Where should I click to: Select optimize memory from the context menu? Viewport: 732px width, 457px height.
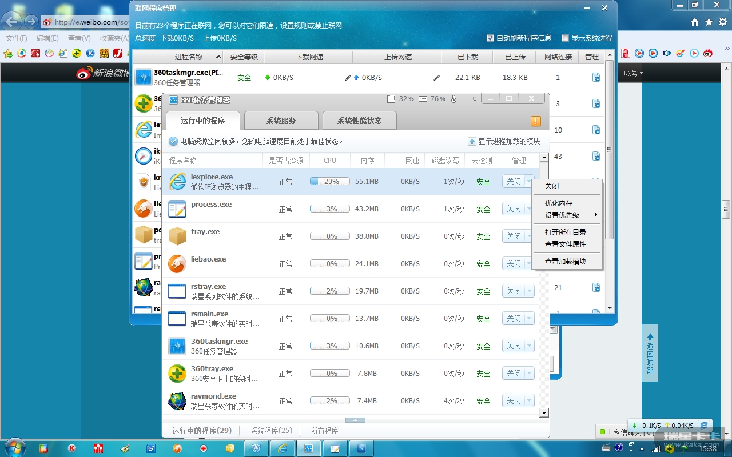(x=558, y=203)
